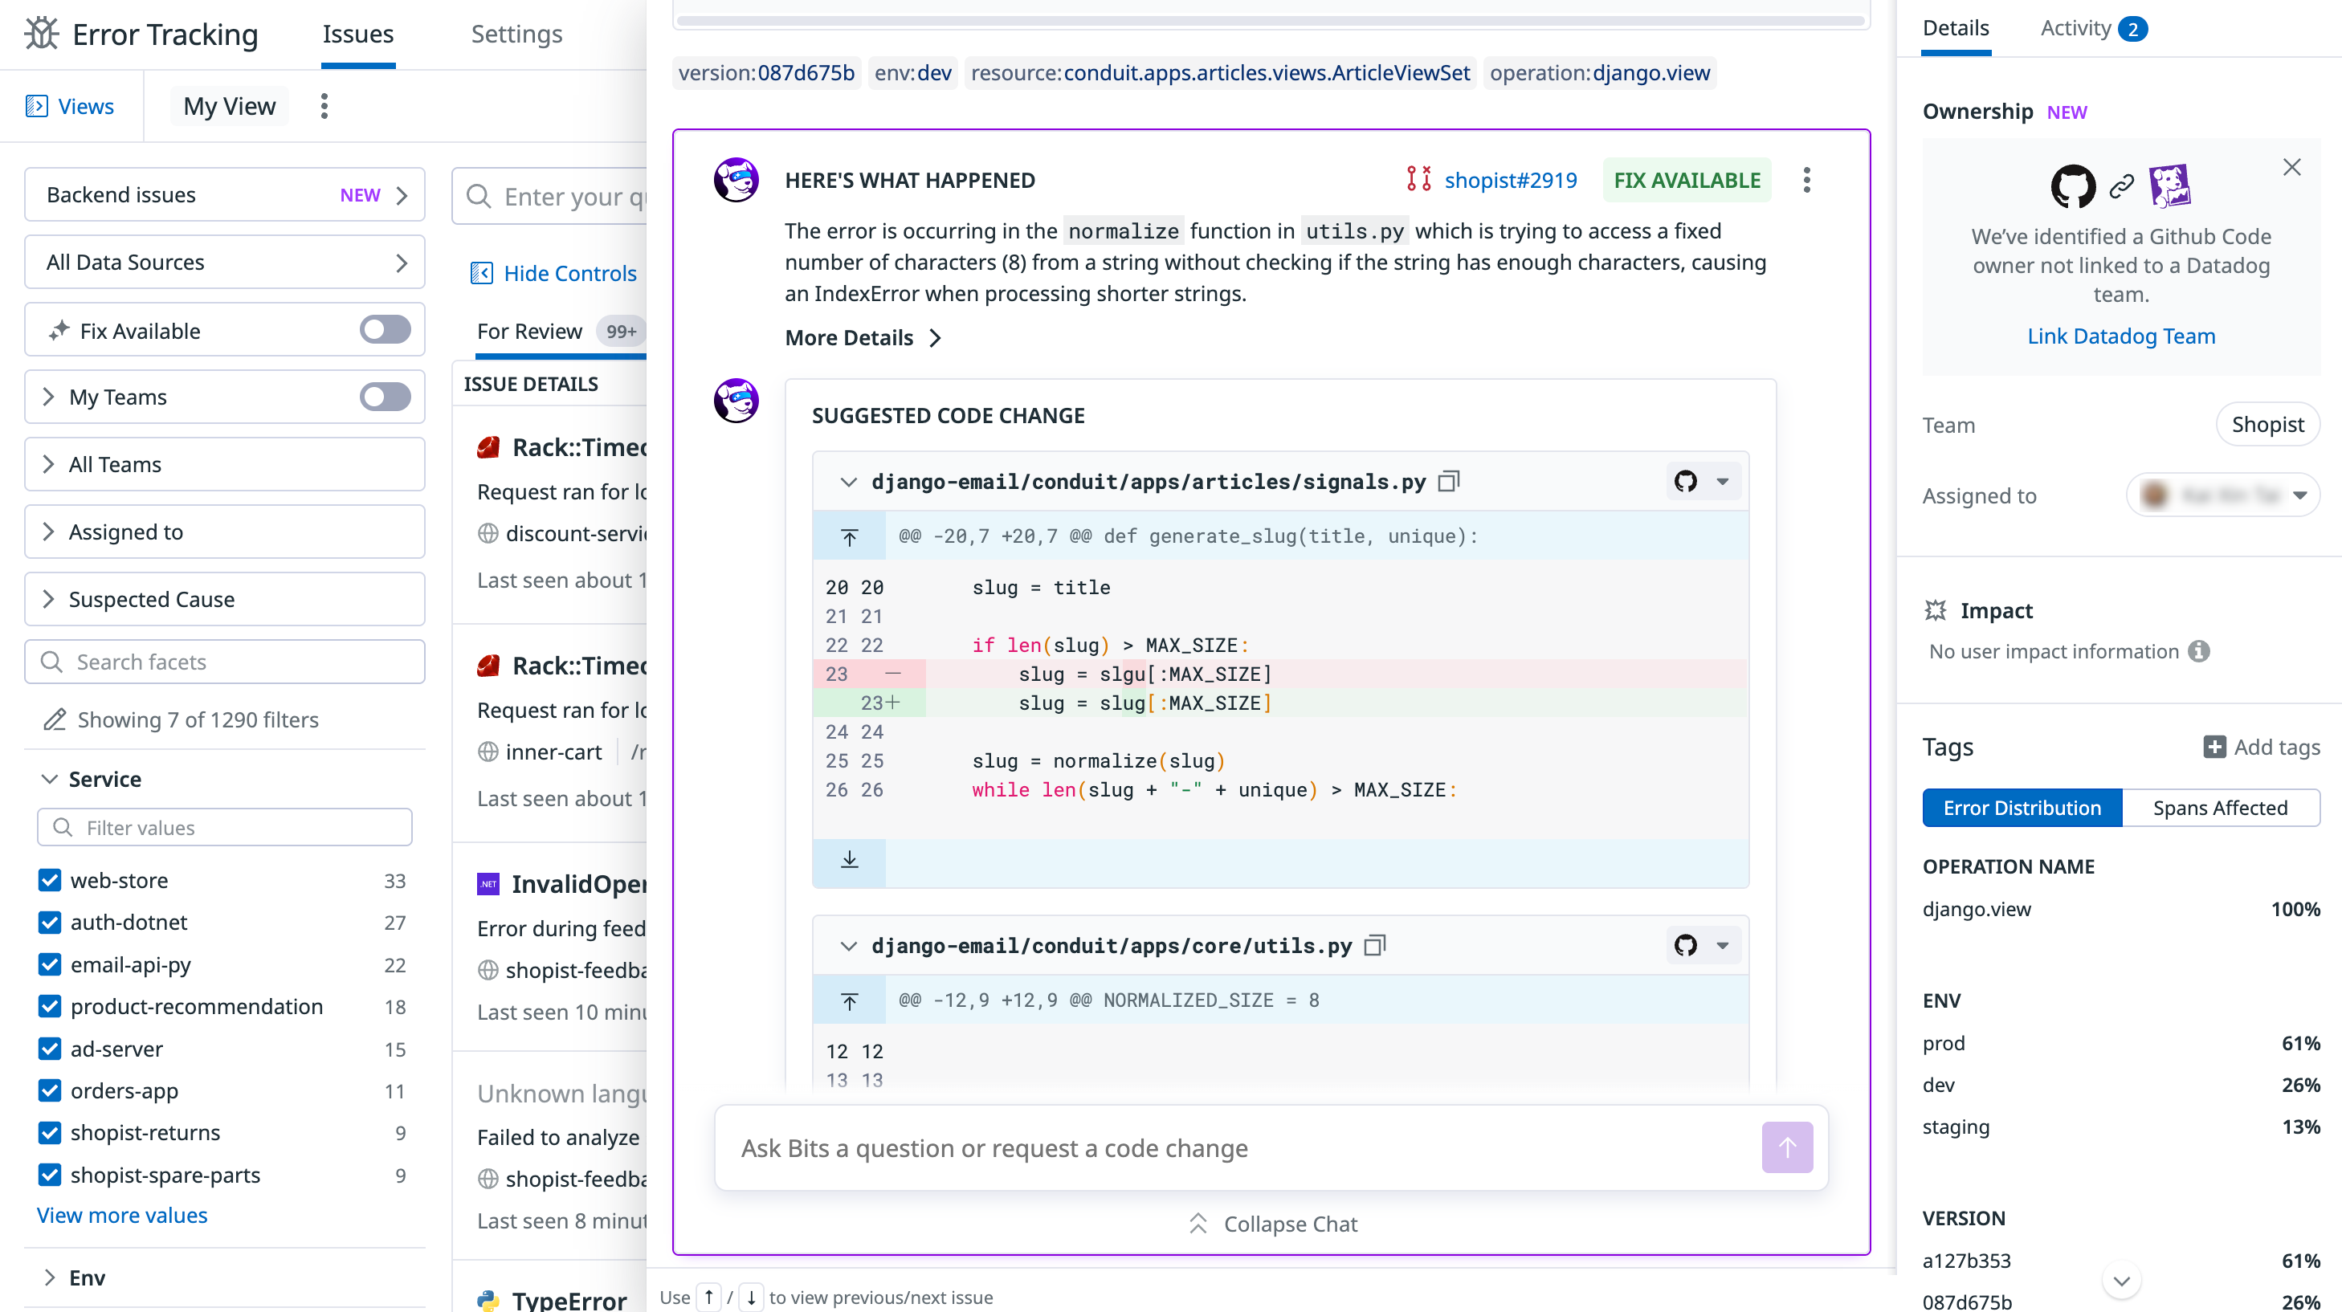
Task: Copy the utils.py file path icon
Action: pyautogui.click(x=1375, y=946)
